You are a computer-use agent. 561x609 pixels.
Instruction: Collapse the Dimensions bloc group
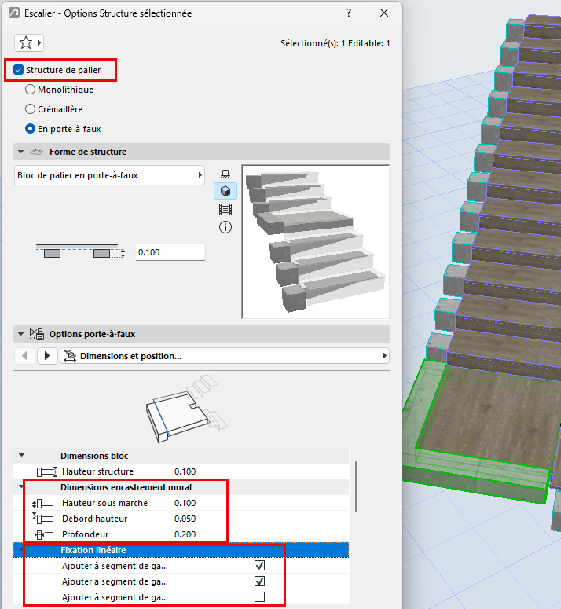(x=22, y=455)
